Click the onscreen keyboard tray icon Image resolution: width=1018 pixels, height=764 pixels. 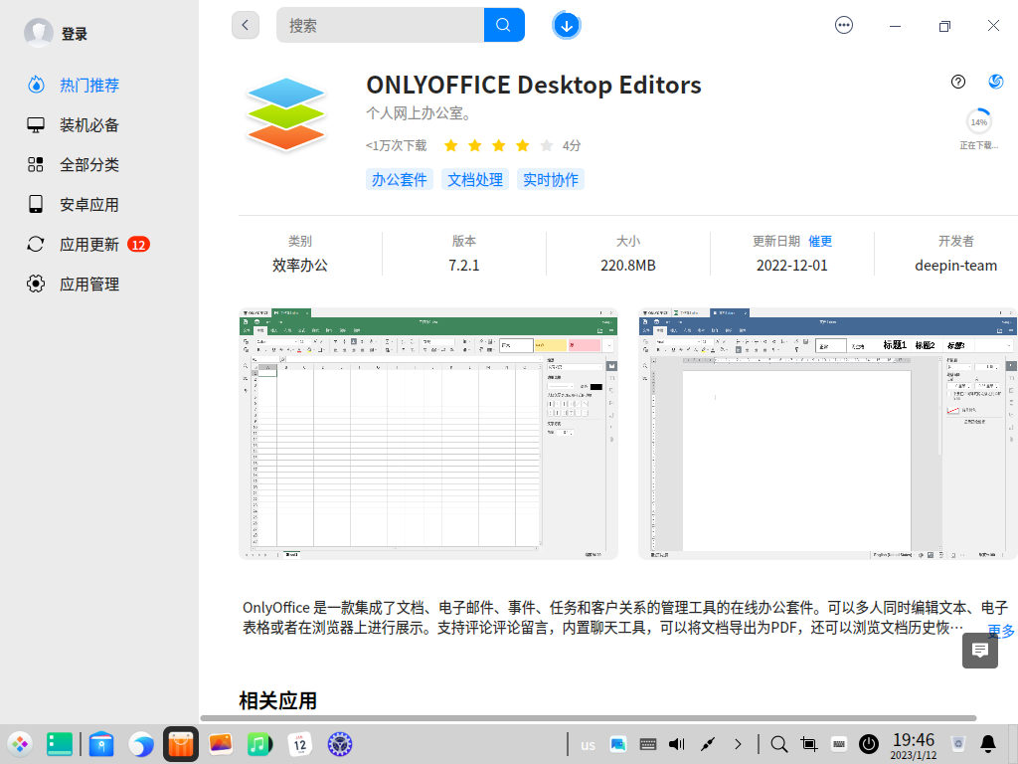tap(647, 744)
